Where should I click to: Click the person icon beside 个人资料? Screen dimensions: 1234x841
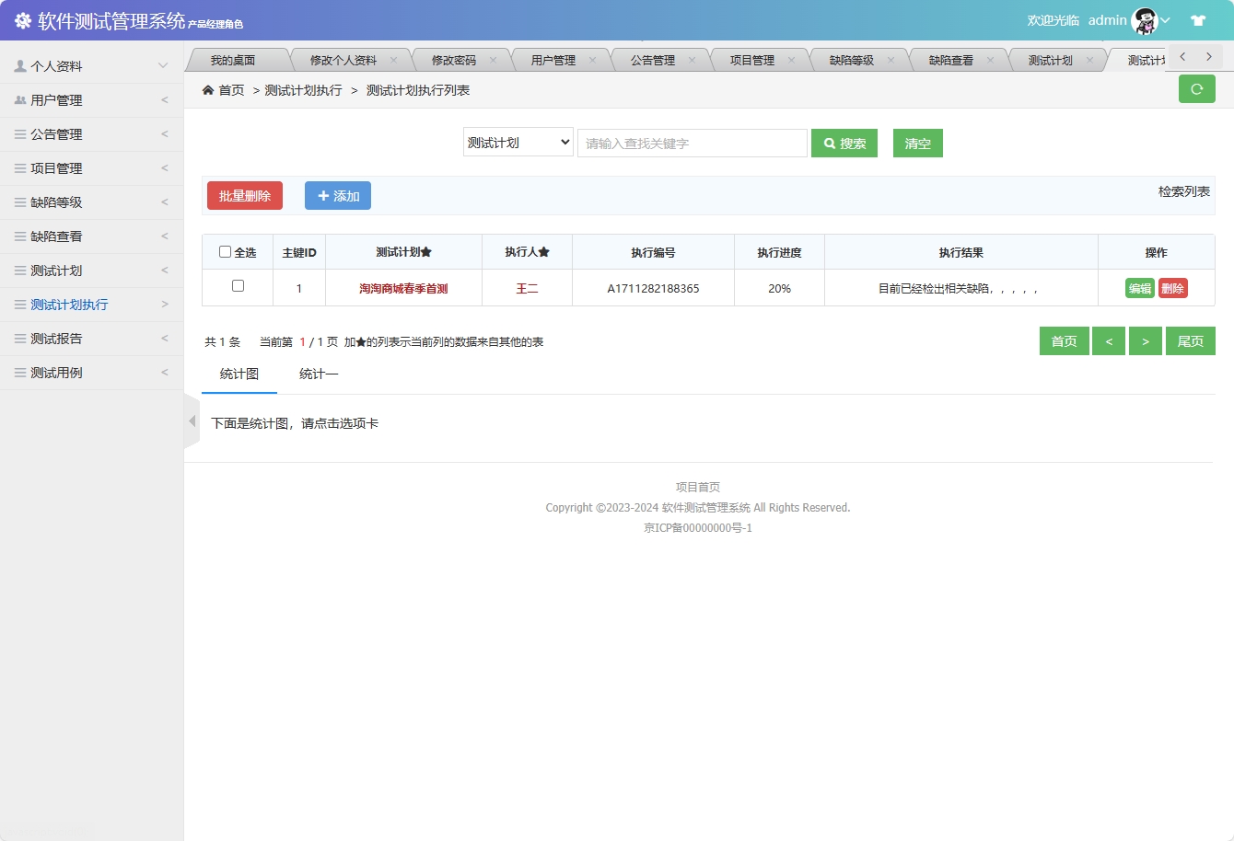[x=20, y=65]
